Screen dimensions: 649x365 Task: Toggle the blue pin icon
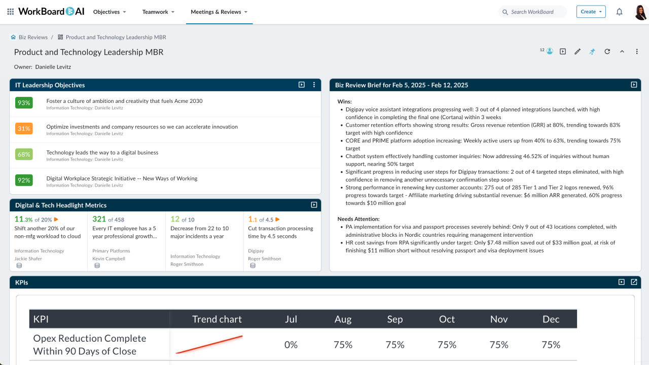click(x=592, y=51)
